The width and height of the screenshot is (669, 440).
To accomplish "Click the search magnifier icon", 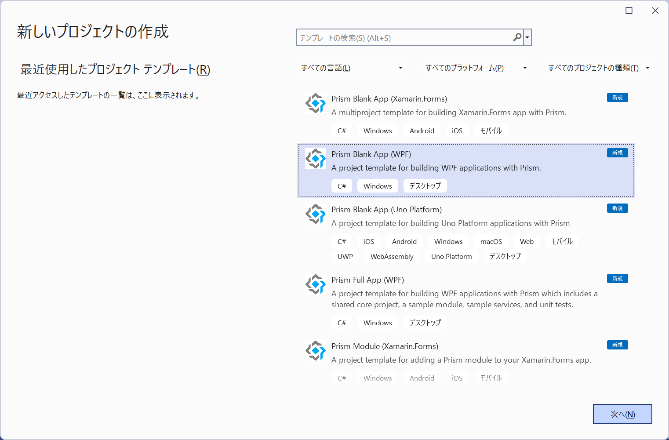I will [517, 38].
